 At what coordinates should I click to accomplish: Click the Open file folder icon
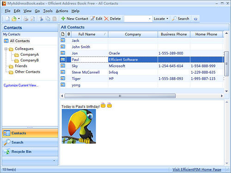click(14, 19)
